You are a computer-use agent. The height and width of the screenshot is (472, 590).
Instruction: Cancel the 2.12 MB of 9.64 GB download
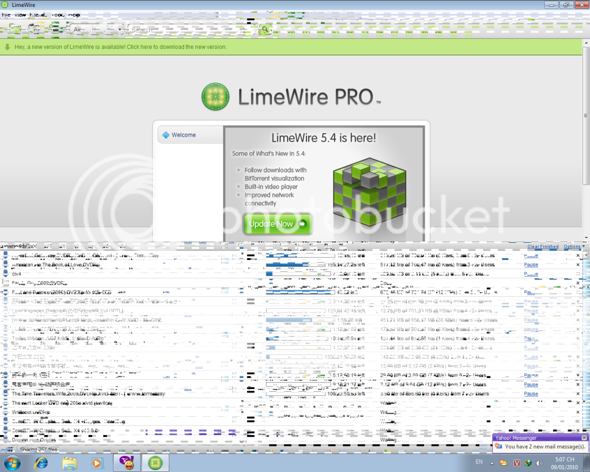(578, 384)
